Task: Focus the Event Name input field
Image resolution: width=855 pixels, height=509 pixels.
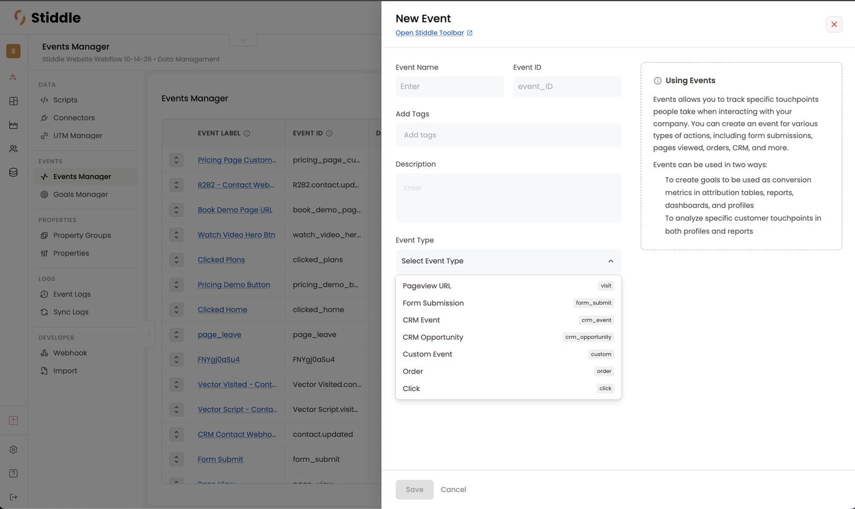Action: pos(449,87)
